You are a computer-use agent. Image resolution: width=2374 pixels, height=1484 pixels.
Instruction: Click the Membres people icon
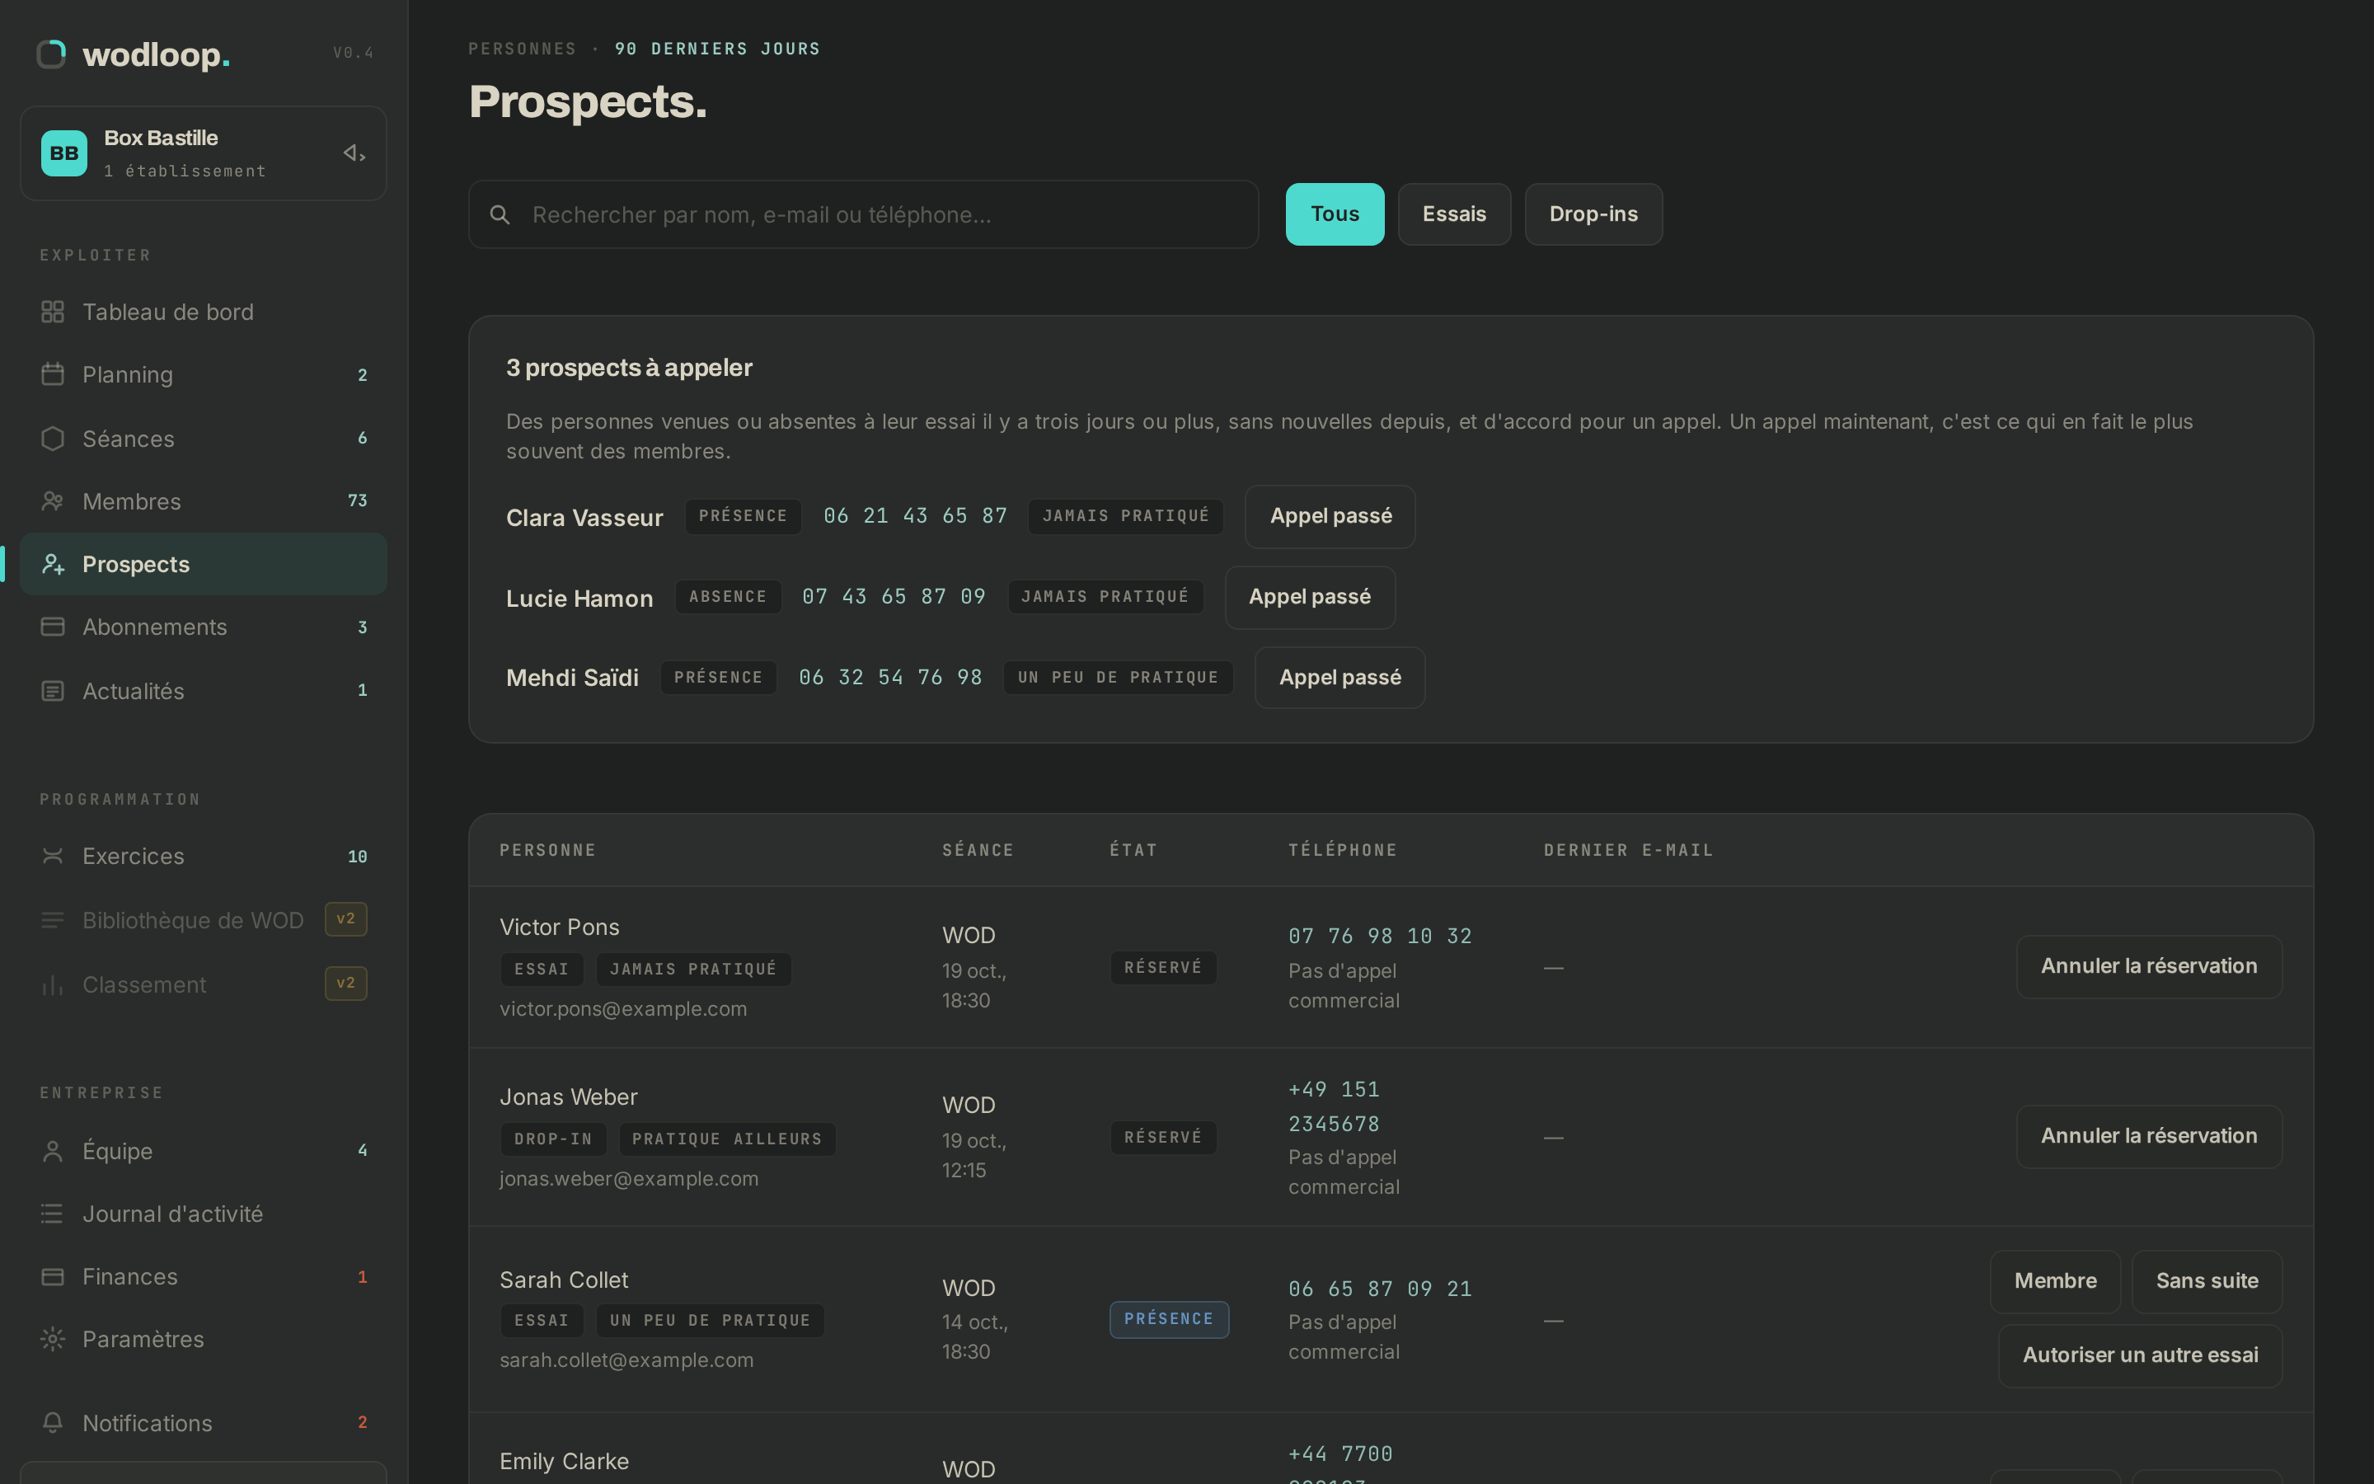tap(53, 501)
